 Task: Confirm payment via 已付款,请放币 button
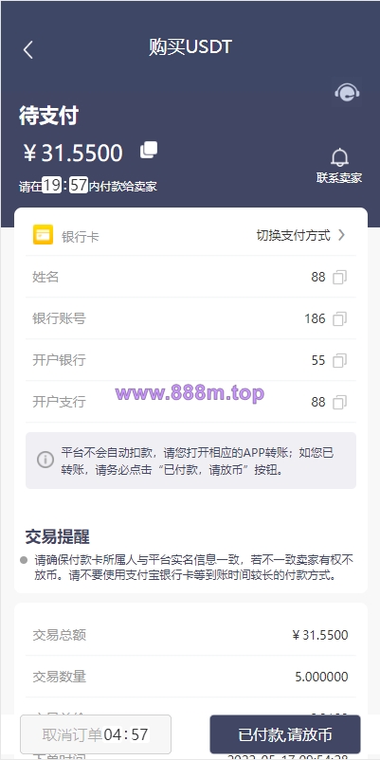[285, 734]
